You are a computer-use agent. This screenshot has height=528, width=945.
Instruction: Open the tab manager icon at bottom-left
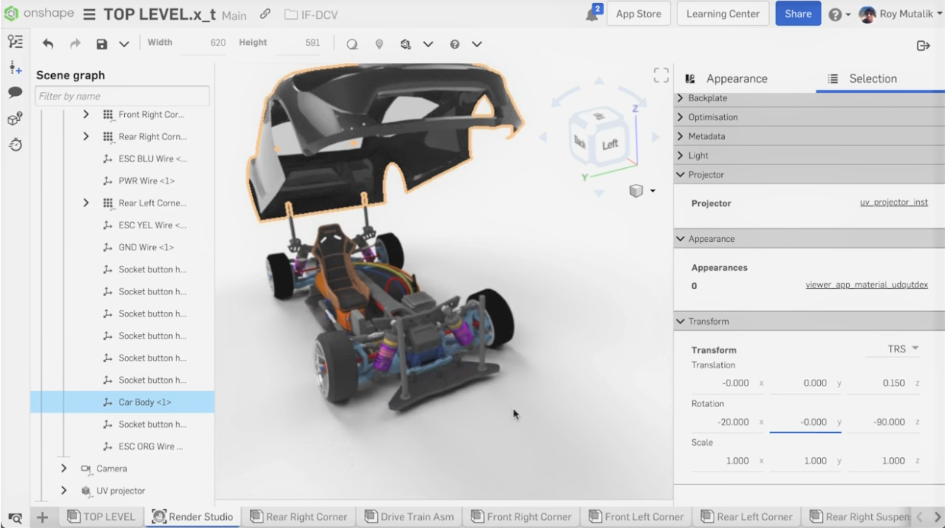pyautogui.click(x=14, y=517)
